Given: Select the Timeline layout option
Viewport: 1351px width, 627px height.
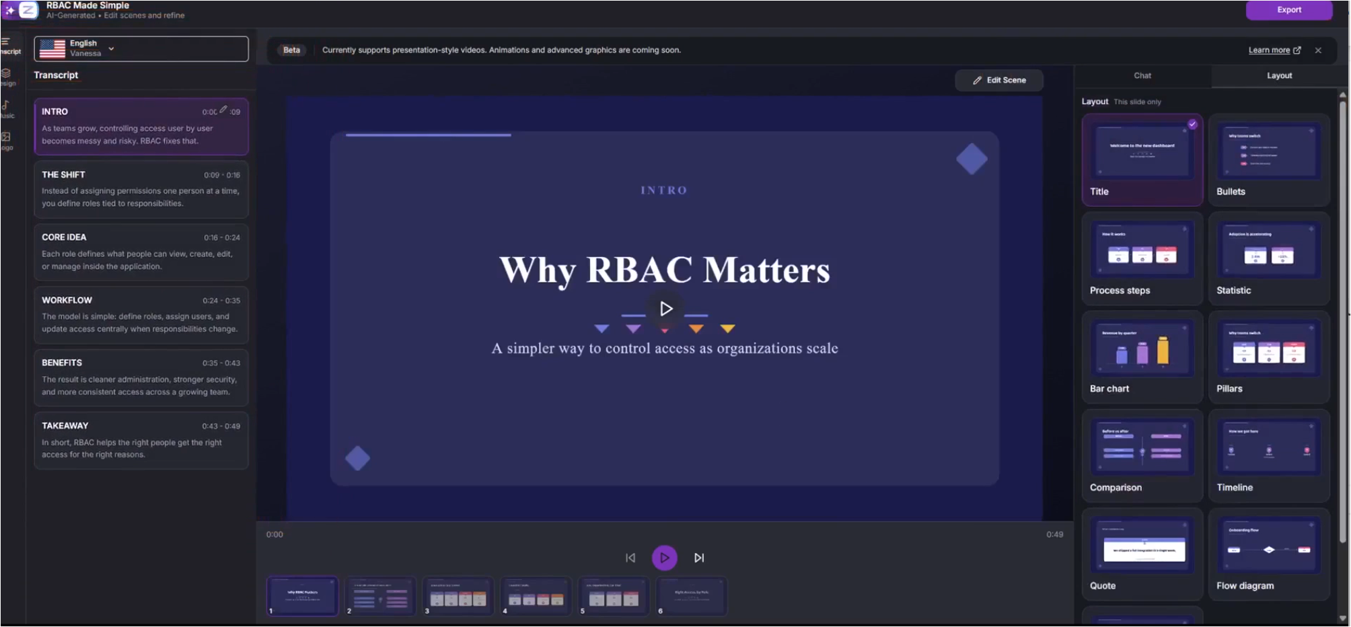Looking at the screenshot, I should click(x=1269, y=455).
